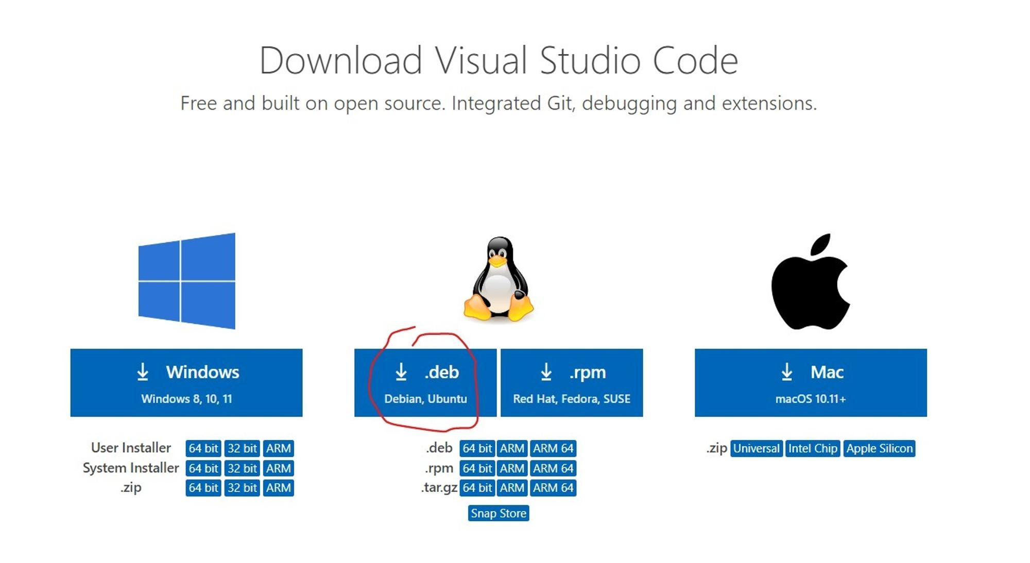Download the .tar.gz 64 bit archive
The height and width of the screenshot is (563, 1030).
click(477, 488)
